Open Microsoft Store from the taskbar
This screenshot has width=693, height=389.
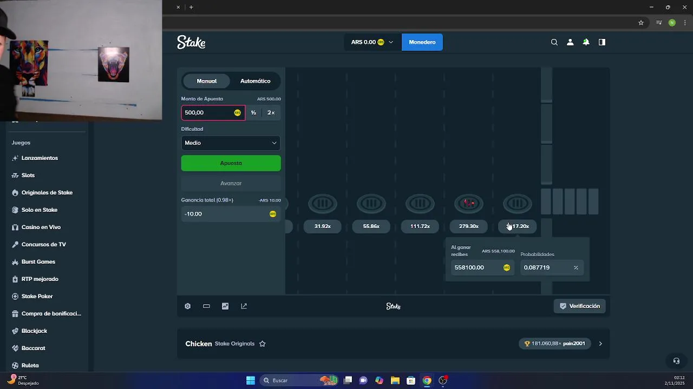411,380
